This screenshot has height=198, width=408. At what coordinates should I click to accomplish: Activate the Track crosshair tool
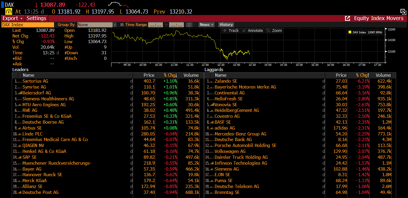tap(231, 31)
